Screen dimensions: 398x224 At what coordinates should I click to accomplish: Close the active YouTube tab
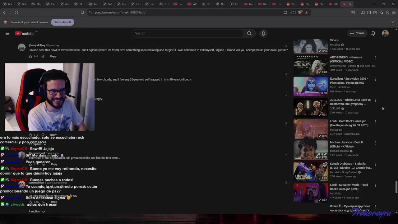pos(350,4)
